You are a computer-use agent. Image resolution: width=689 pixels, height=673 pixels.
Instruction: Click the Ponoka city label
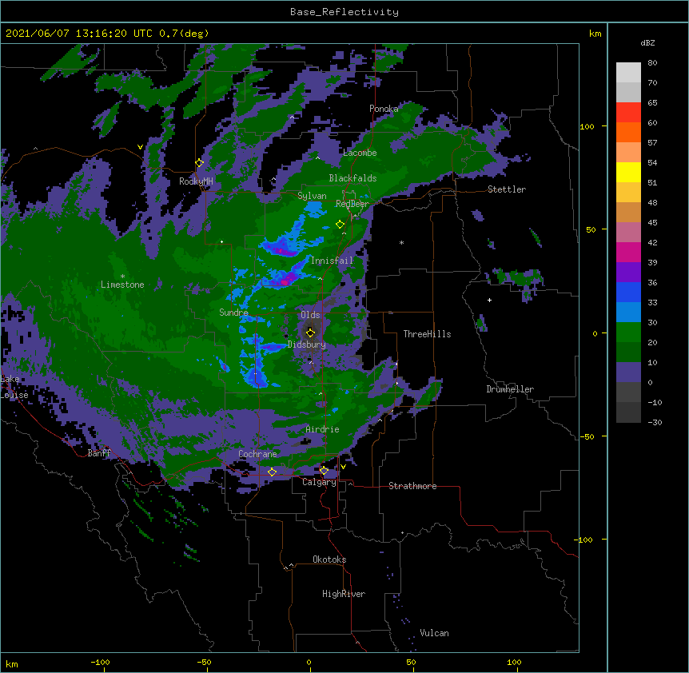tap(384, 109)
